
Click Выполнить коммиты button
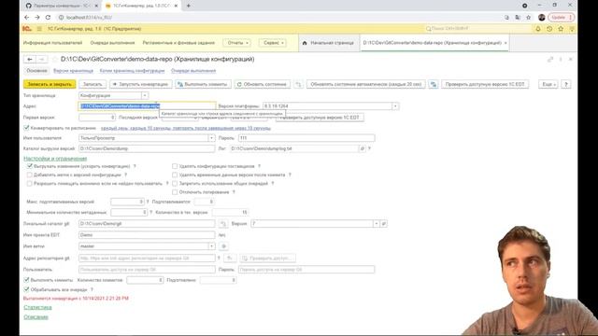click(x=203, y=84)
